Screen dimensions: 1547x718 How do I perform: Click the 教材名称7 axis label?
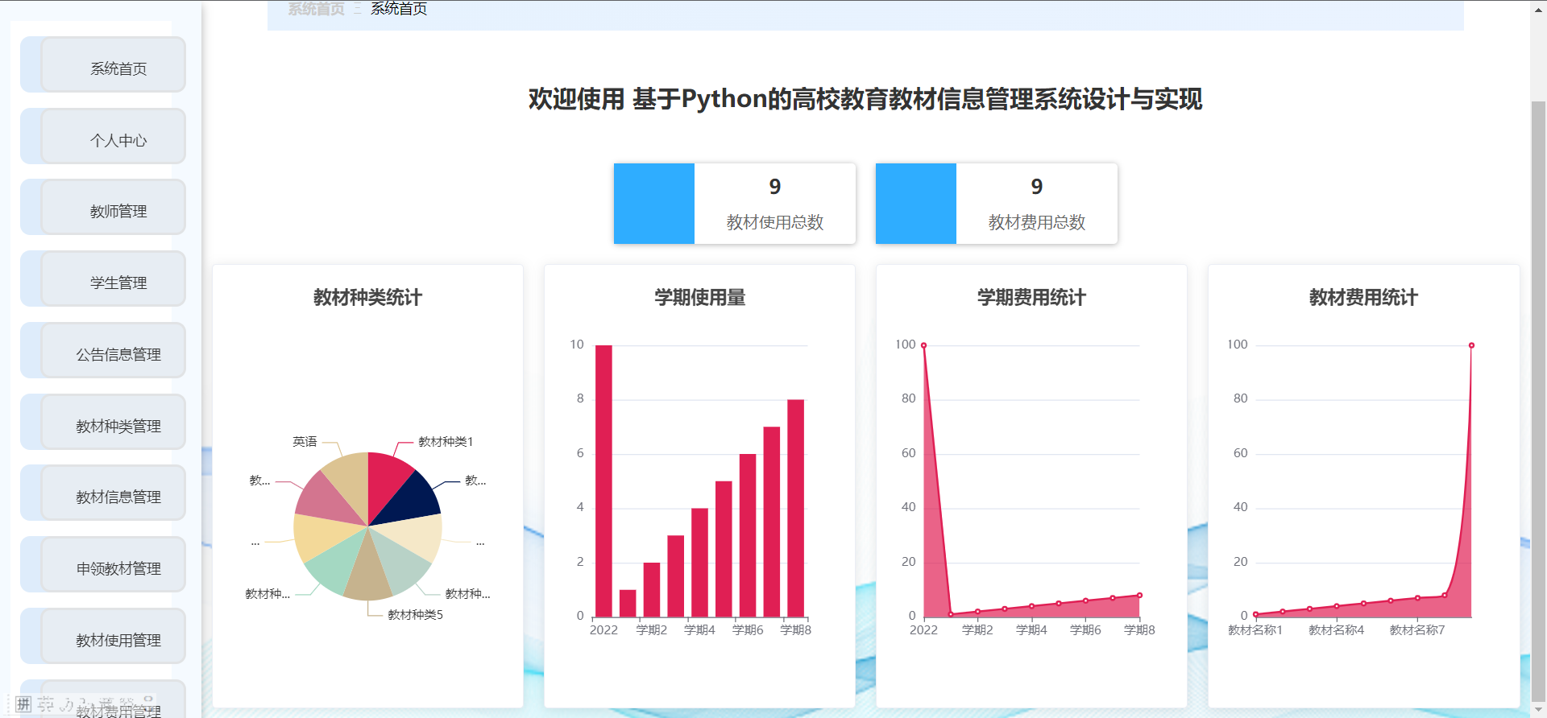[x=1417, y=630]
